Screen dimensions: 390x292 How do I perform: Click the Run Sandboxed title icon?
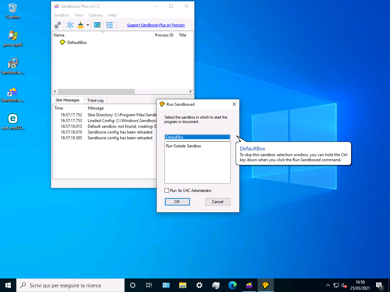point(162,104)
